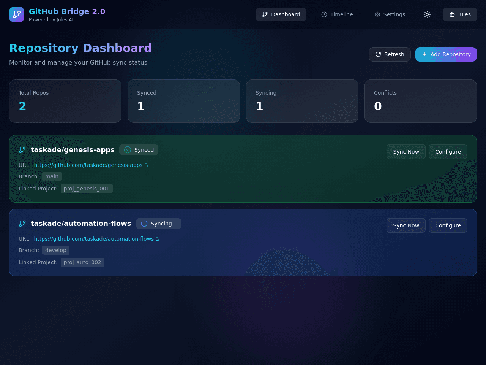This screenshot has width=486, height=365.
Task: Click Sync Now for taskade/automation-flows
Action: click(406, 225)
